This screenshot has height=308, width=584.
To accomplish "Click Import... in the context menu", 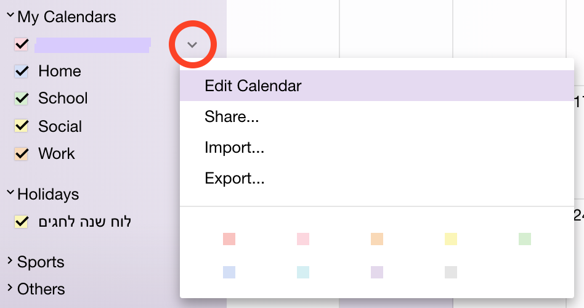I will point(235,148).
